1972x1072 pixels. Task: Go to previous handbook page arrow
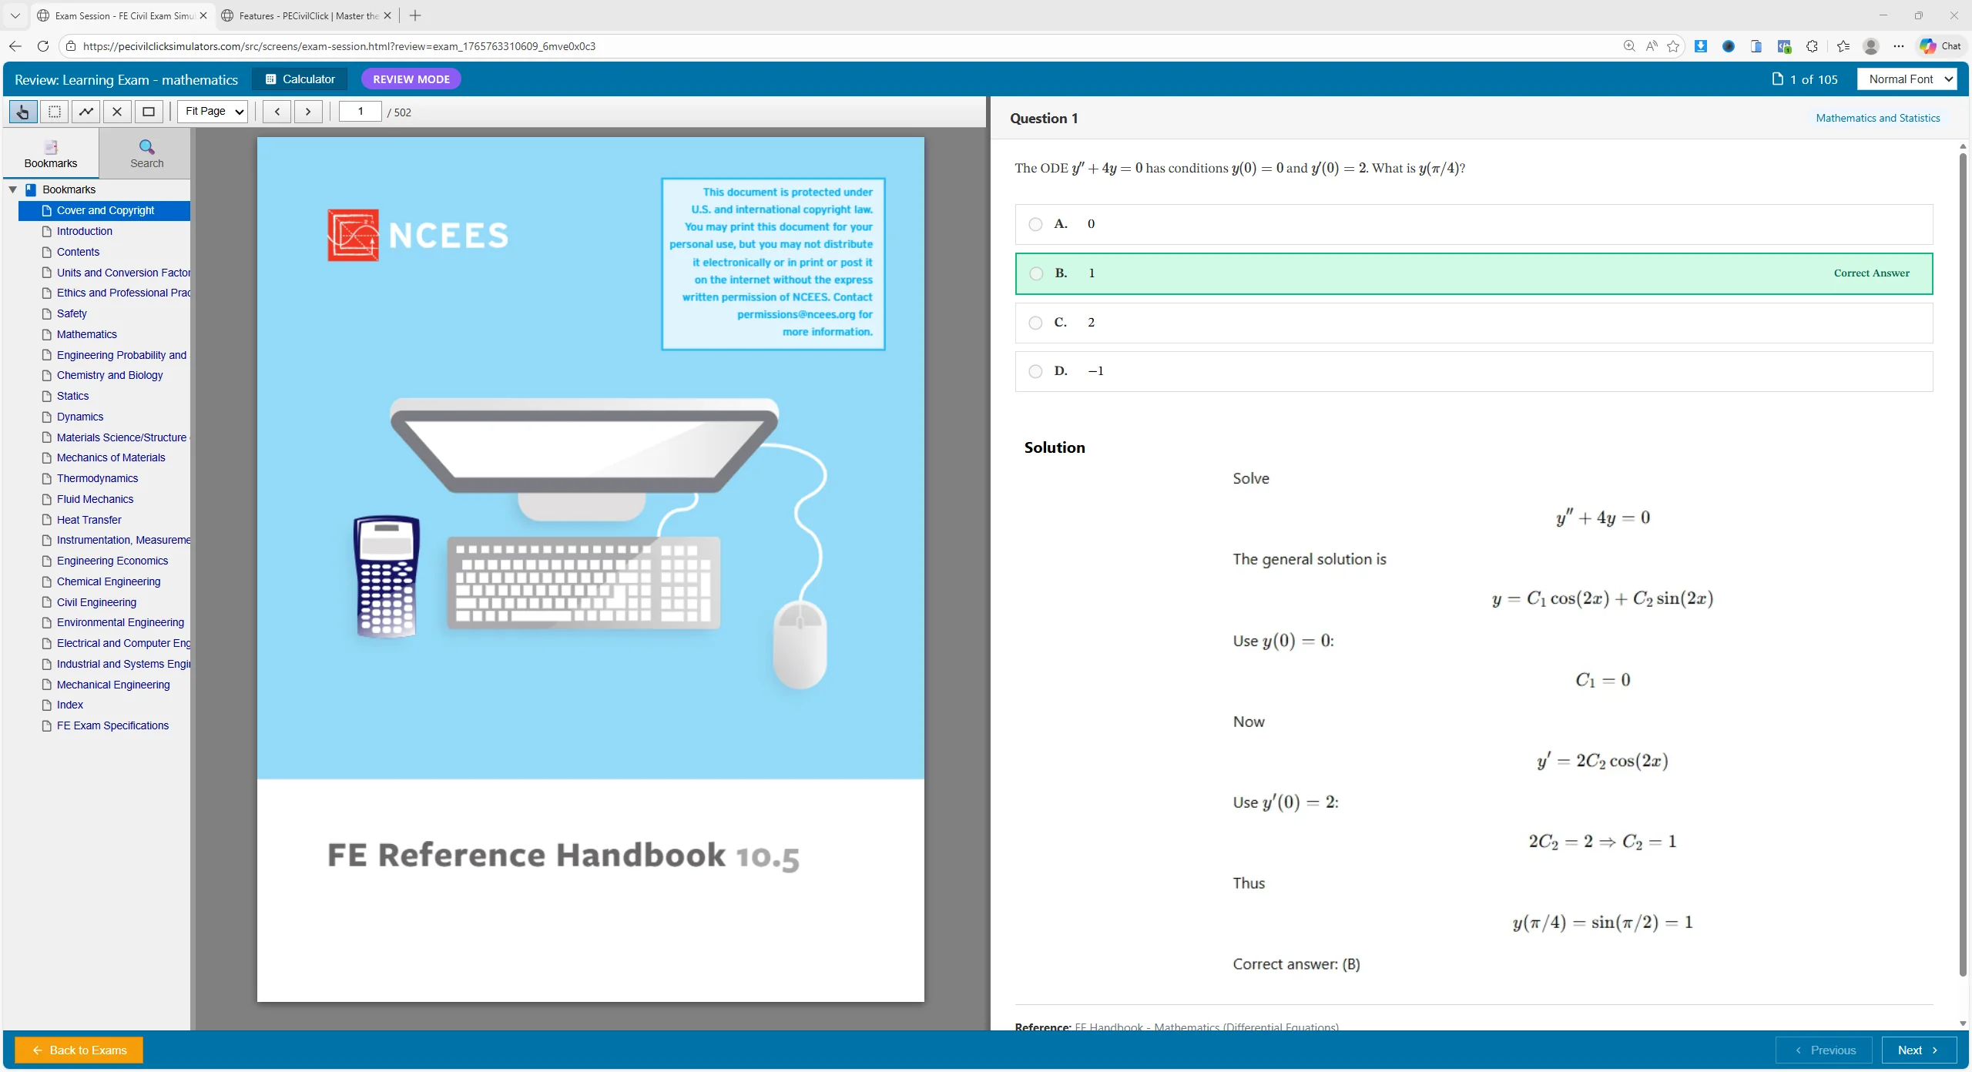click(277, 112)
